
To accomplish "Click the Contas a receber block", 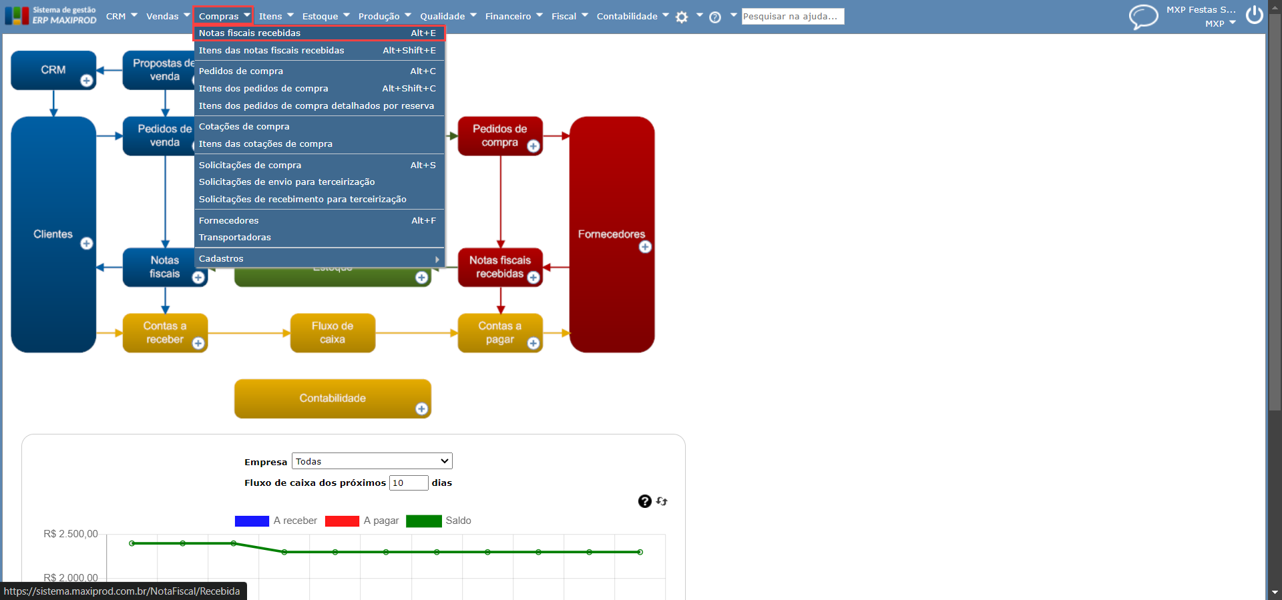I will click(x=165, y=332).
